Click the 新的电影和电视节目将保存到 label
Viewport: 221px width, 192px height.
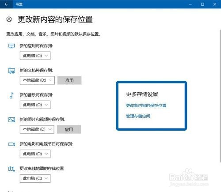point(46,144)
